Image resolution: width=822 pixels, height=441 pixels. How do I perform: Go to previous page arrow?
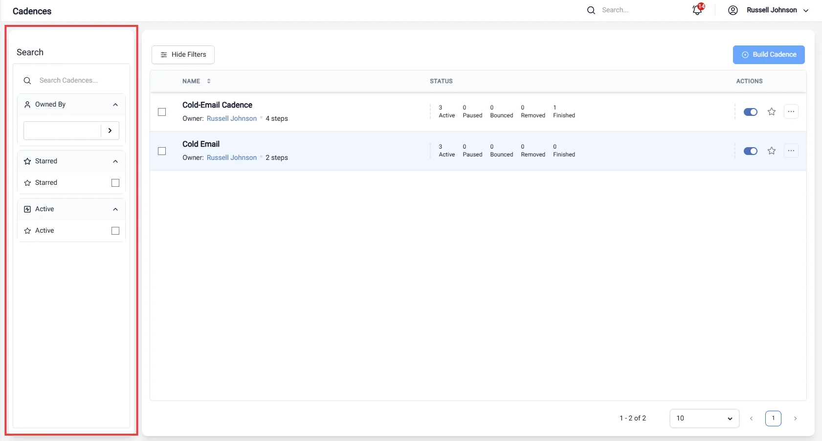point(751,419)
